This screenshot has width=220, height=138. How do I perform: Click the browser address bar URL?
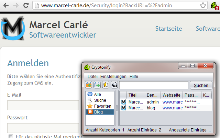[106, 6]
